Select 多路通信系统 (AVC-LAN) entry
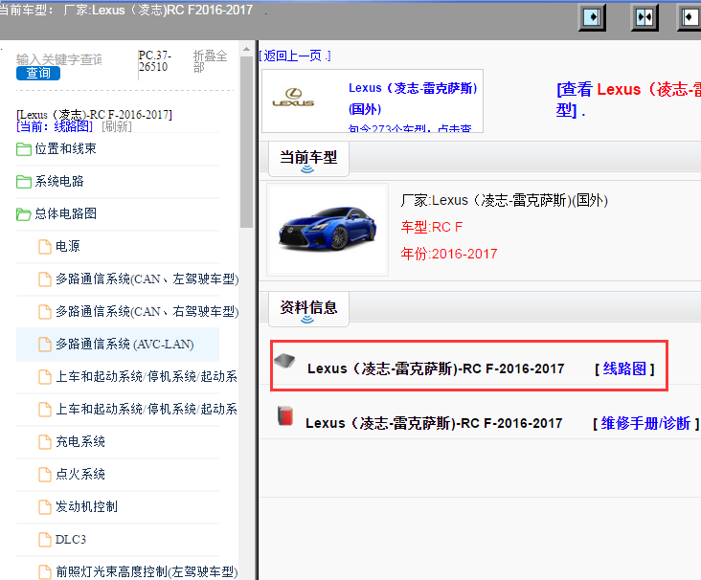This screenshot has width=701, height=580. pyautogui.click(x=124, y=345)
